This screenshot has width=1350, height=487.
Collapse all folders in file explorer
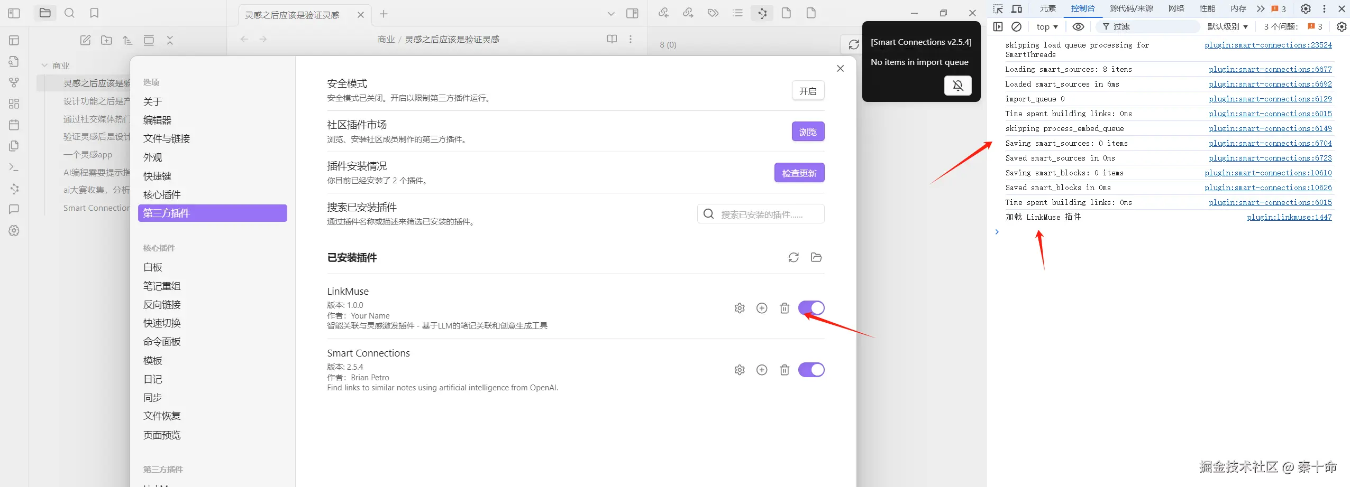click(x=170, y=40)
